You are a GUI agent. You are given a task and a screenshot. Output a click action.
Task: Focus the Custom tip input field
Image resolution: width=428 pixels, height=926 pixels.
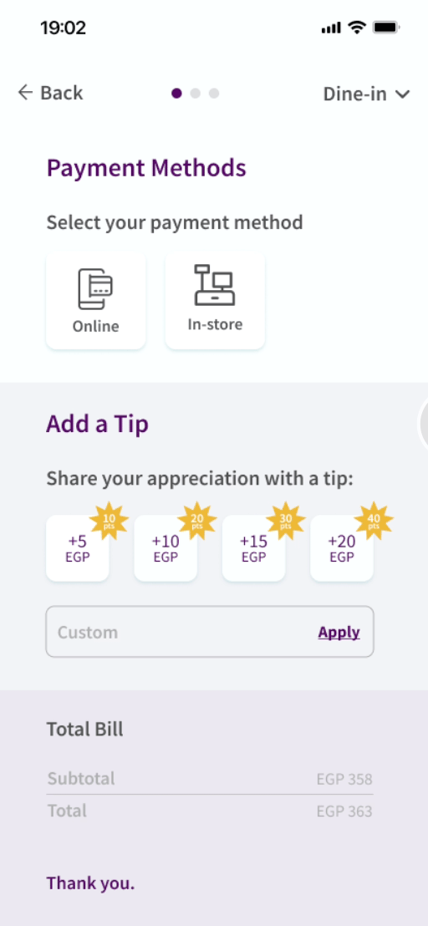tap(210, 631)
